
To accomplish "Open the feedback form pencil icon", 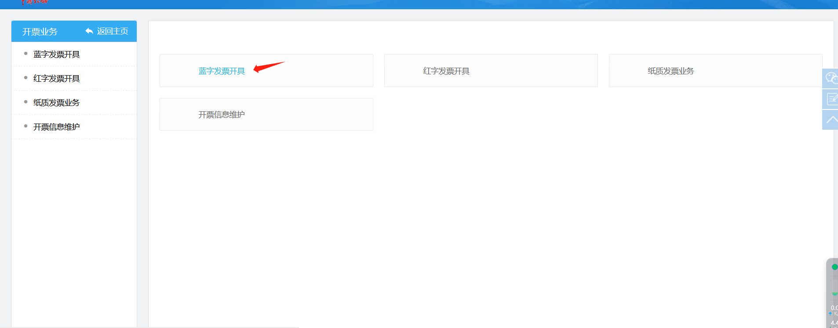I will [831, 99].
